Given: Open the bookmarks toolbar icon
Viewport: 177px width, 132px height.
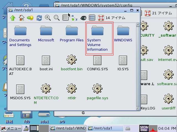Looking at the screenshot, I should click(x=30, y=18).
